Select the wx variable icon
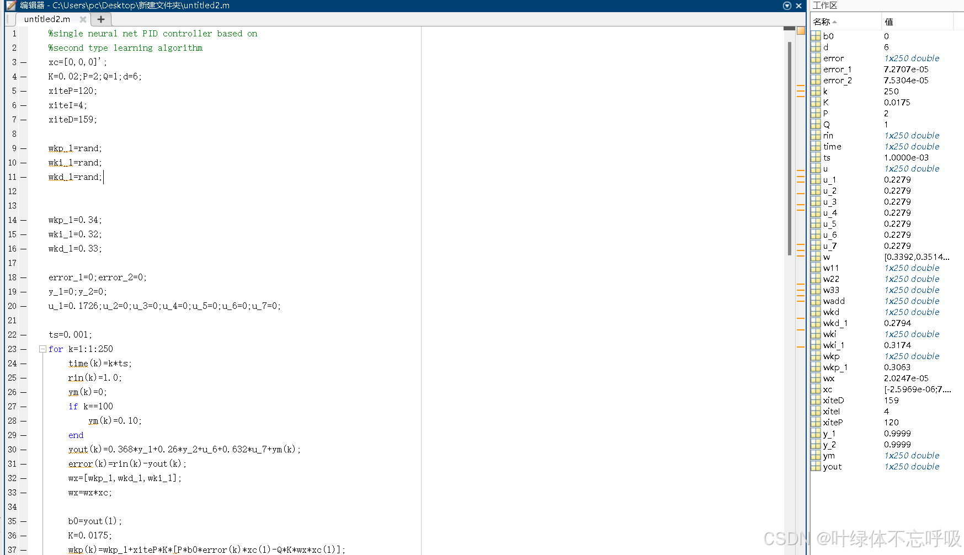 pyautogui.click(x=816, y=378)
